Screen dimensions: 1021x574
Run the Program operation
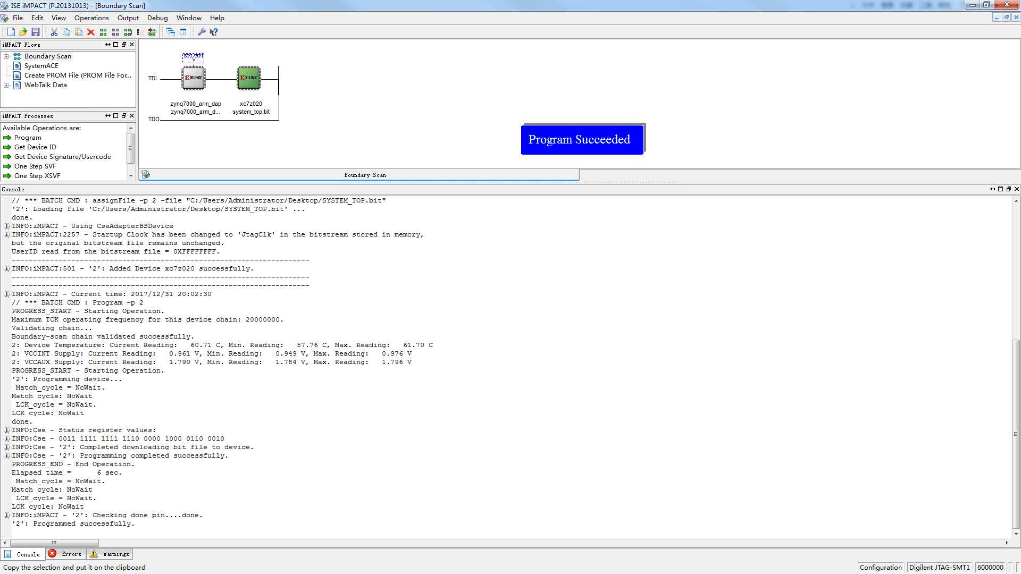[28, 138]
